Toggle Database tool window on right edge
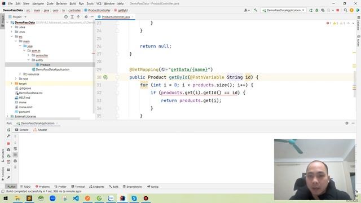This screenshot has height=203, width=361. click(359, 23)
